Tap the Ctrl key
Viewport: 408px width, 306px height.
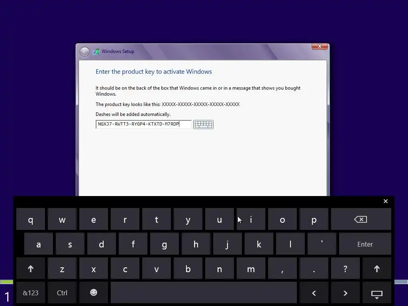(x=62, y=293)
